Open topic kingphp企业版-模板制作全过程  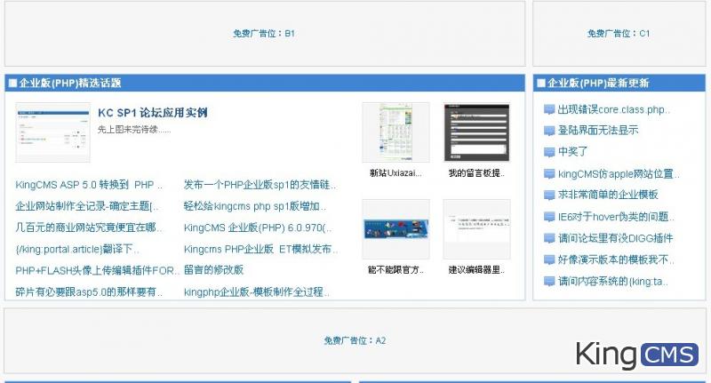pos(257,291)
